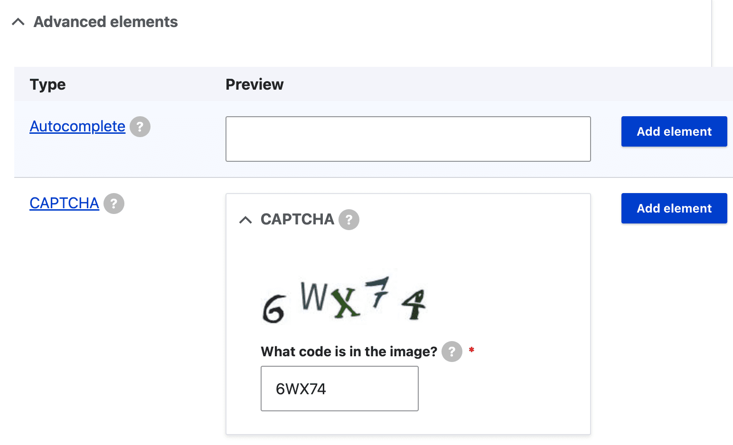Click the question mark next to Autocomplete link
733x445 pixels.
click(x=140, y=127)
